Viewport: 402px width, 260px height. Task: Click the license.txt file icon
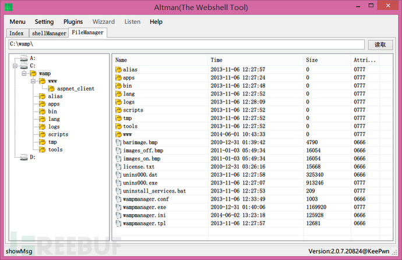pos(118,167)
